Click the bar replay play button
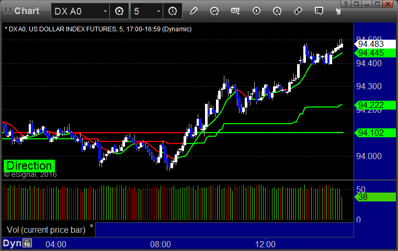 (256, 11)
